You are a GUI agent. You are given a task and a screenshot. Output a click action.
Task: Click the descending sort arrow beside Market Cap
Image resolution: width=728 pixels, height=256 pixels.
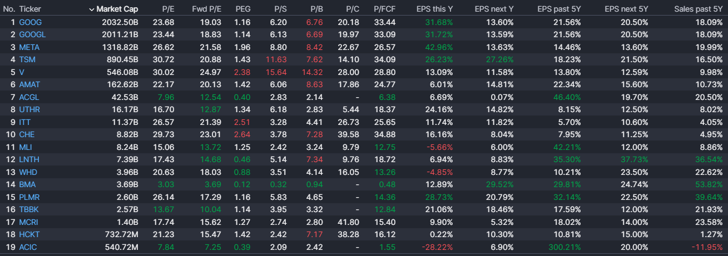click(x=91, y=9)
